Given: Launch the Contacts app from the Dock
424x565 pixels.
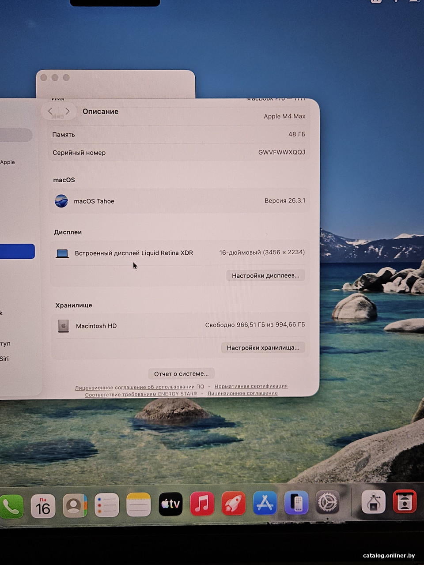Looking at the screenshot, I should point(75,505).
